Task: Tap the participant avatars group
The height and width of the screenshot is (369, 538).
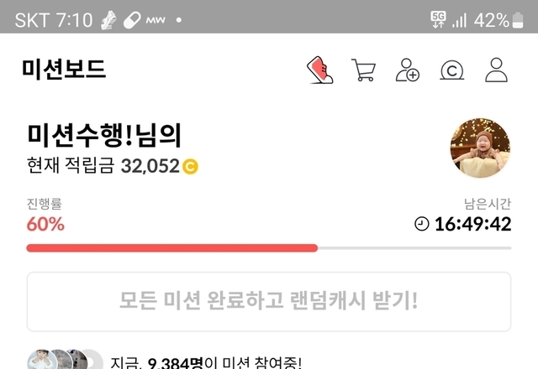Action: tap(65, 359)
